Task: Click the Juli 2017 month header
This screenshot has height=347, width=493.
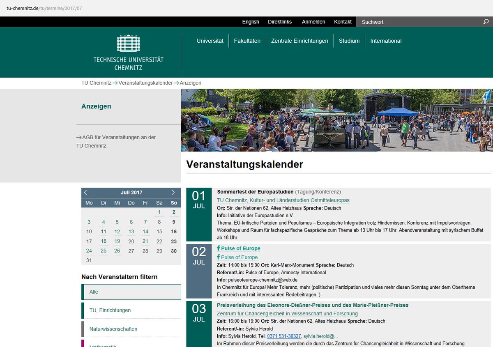Action: pyautogui.click(x=131, y=192)
